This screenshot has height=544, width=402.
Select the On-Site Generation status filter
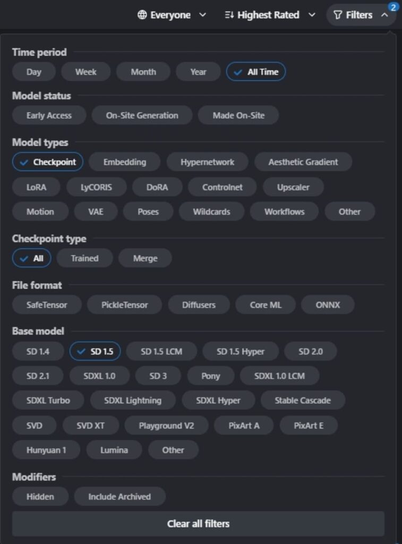click(x=142, y=115)
